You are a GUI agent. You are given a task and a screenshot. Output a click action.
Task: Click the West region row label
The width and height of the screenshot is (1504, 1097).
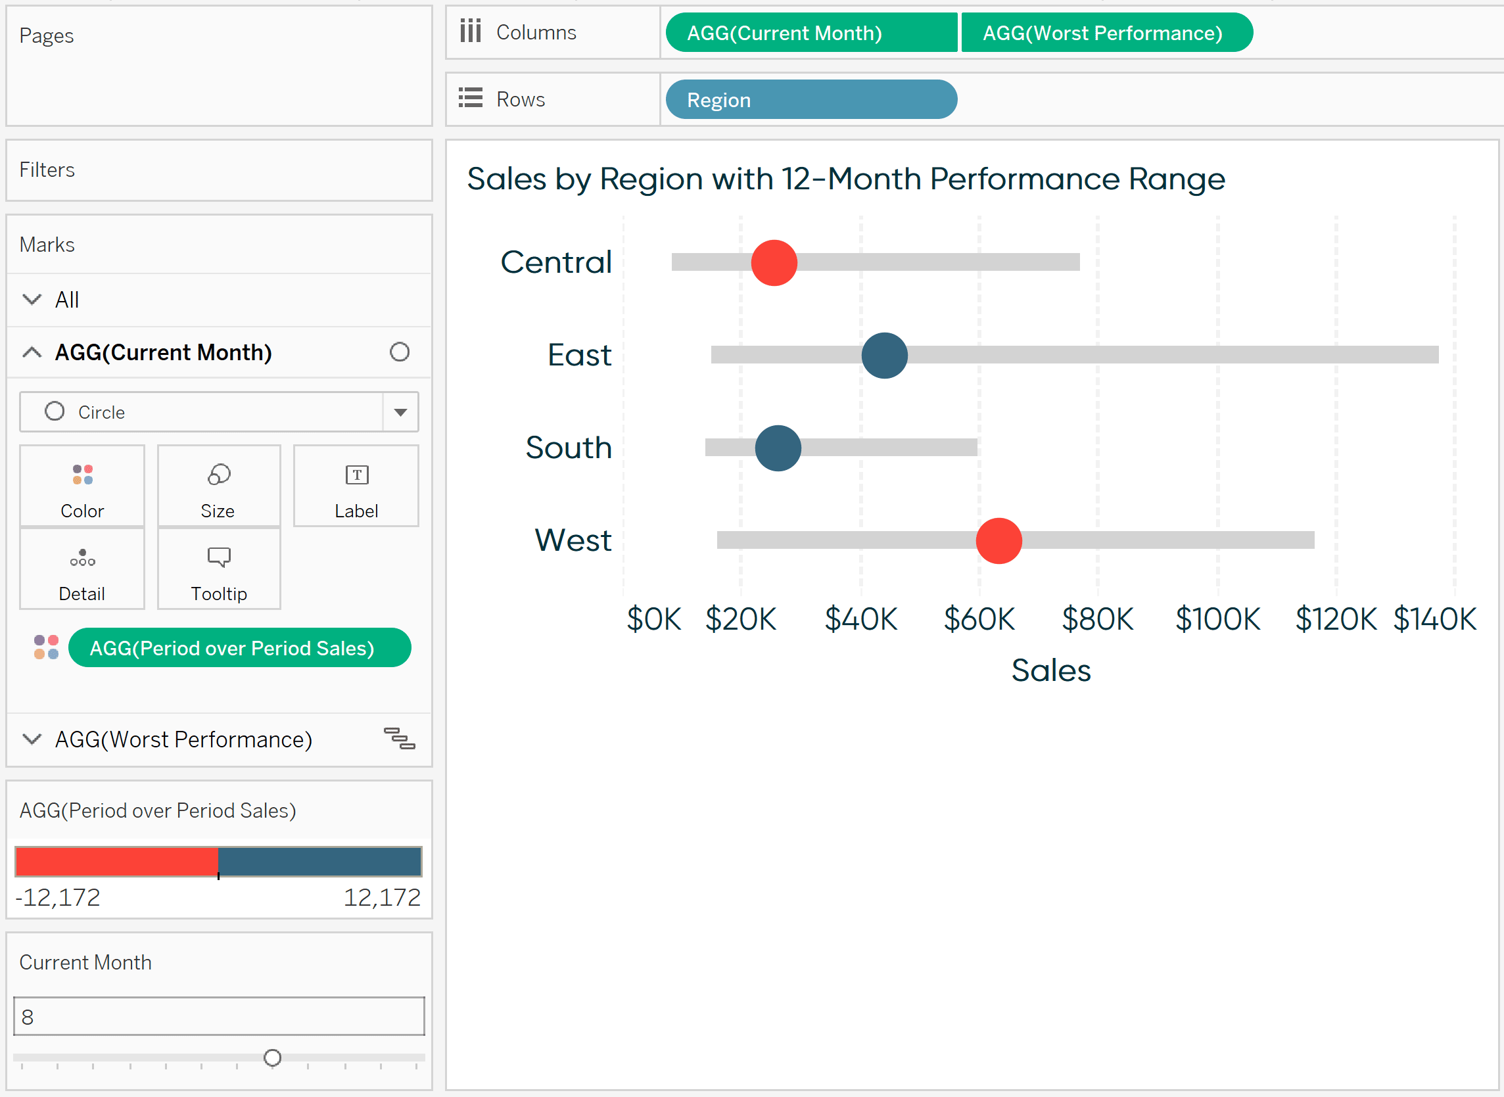(x=573, y=540)
